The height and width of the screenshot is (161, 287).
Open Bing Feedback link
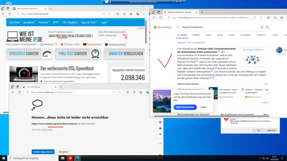tap(265, 103)
